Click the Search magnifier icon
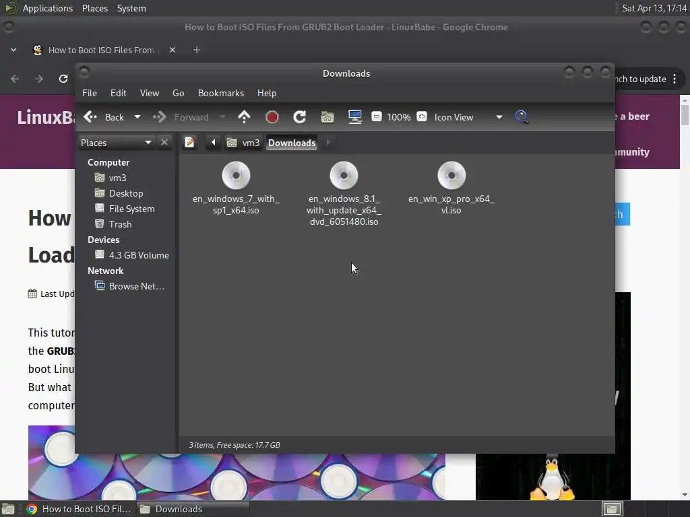 tap(522, 117)
